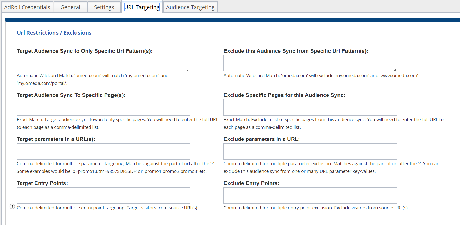
Task: Click the Exclude this Audience Sync from Specific Url Pattern(s) label
Action: pos(296,51)
